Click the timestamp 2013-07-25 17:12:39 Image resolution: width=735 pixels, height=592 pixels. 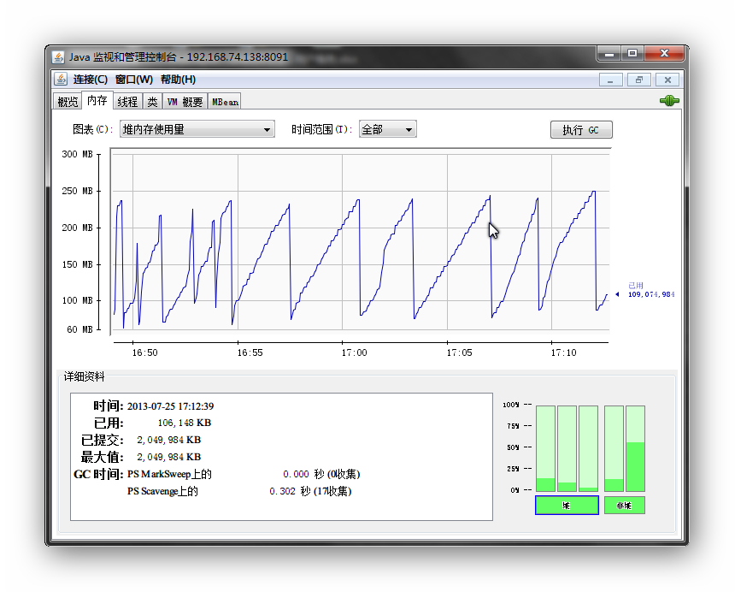(170, 406)
